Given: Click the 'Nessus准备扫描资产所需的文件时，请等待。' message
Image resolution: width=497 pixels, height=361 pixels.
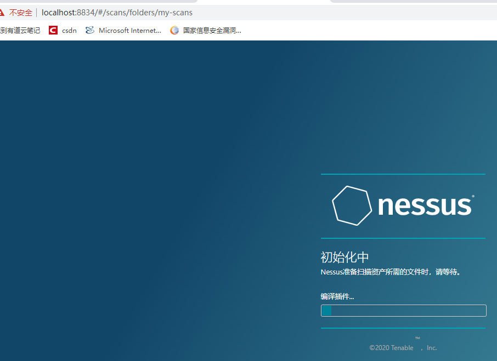Looking at the screenshot, I should point(390,272).
